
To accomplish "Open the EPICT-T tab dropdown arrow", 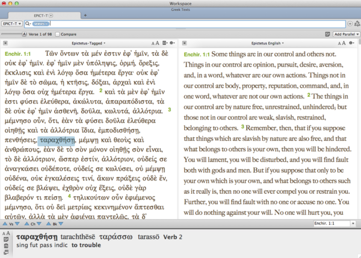I will [x=51, y=16].
